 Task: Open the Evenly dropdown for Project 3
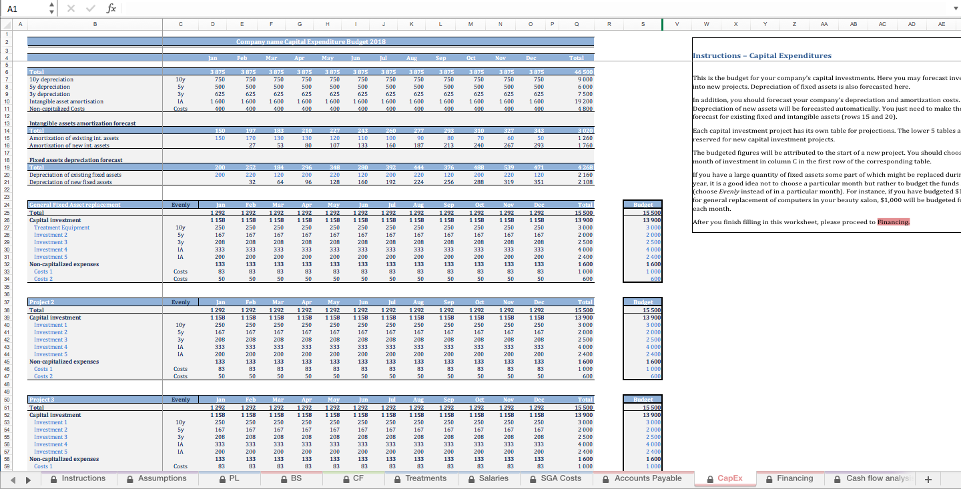coord(180,400)
